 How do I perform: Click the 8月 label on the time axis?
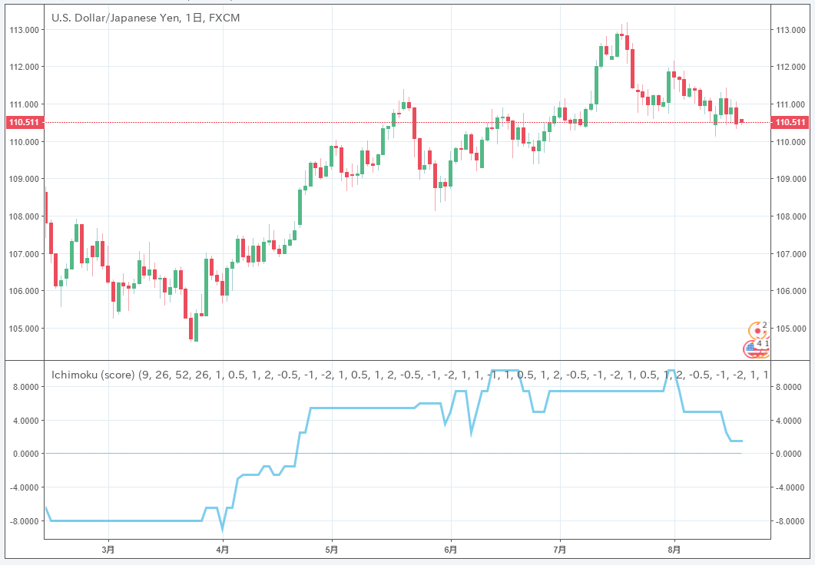674,550
